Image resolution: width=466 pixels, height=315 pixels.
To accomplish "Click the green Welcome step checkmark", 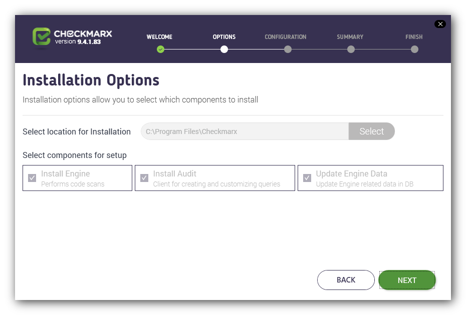I will tap(160, 49).
